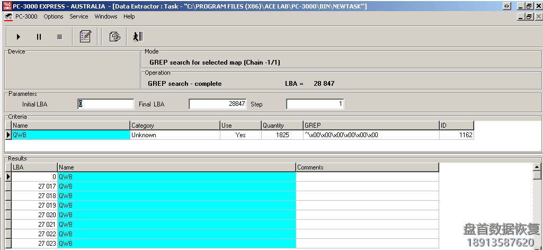The width and height of the screenshot is (543, 250).
Task: Open the PC-3000 menu
Action: click(26, 16)
